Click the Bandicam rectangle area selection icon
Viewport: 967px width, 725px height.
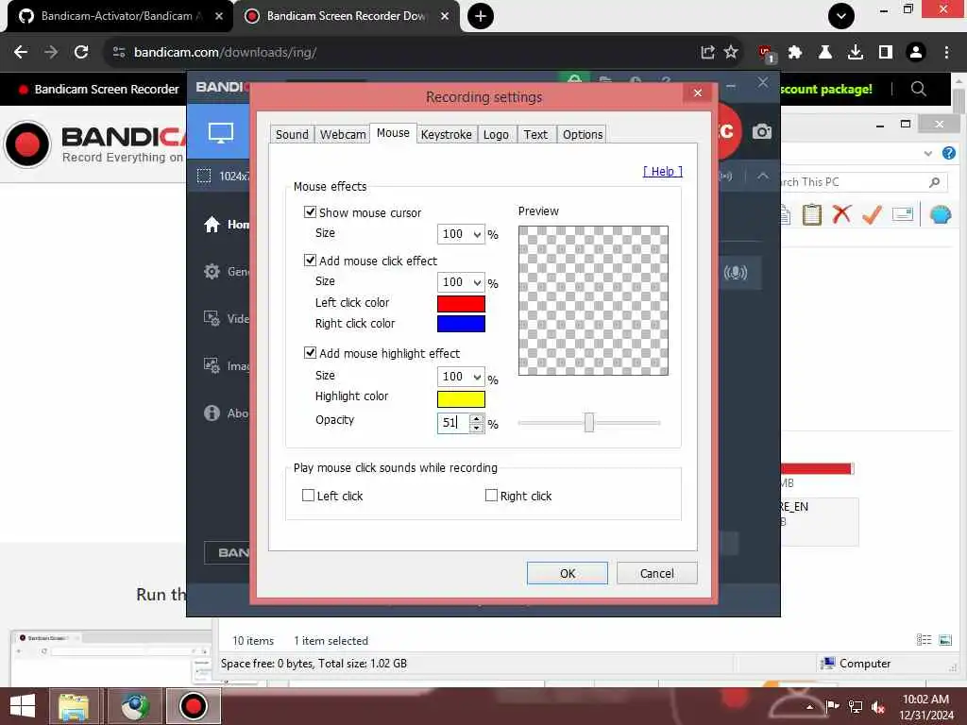(x=204, y=176)
